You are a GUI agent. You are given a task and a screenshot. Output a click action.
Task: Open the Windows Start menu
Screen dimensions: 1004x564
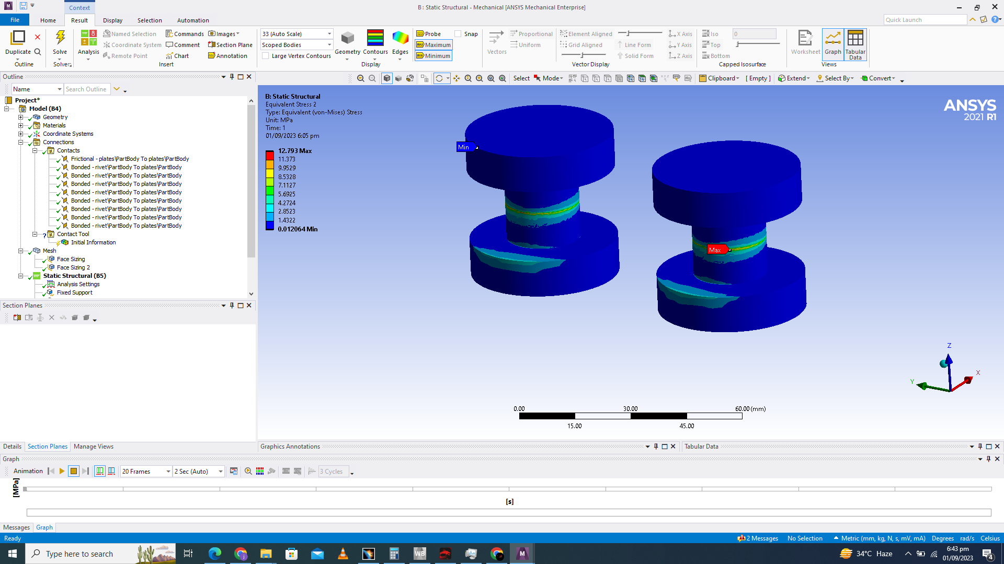pyautogui.click(x=13, y=554)
